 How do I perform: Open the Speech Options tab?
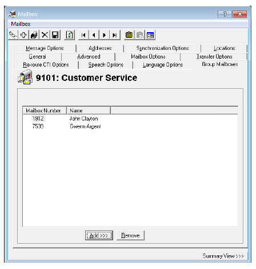[x=106, y=65]
